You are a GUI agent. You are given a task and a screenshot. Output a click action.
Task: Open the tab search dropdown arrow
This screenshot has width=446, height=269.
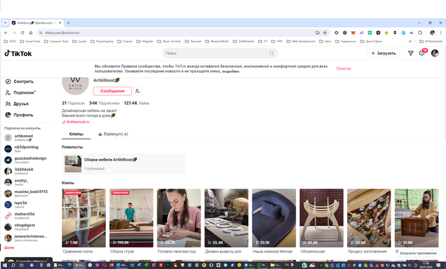5,23
